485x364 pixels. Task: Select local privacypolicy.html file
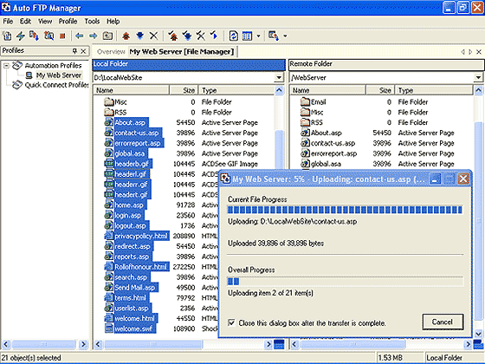tap(141, 236)
